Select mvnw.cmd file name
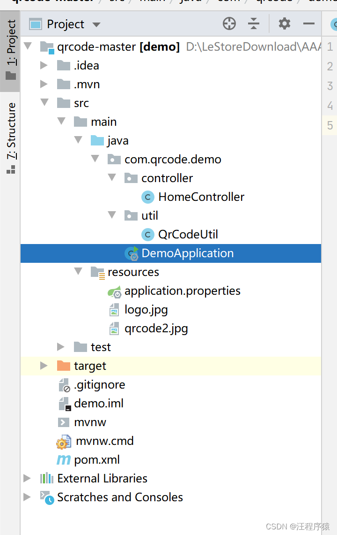 [104, 441]
